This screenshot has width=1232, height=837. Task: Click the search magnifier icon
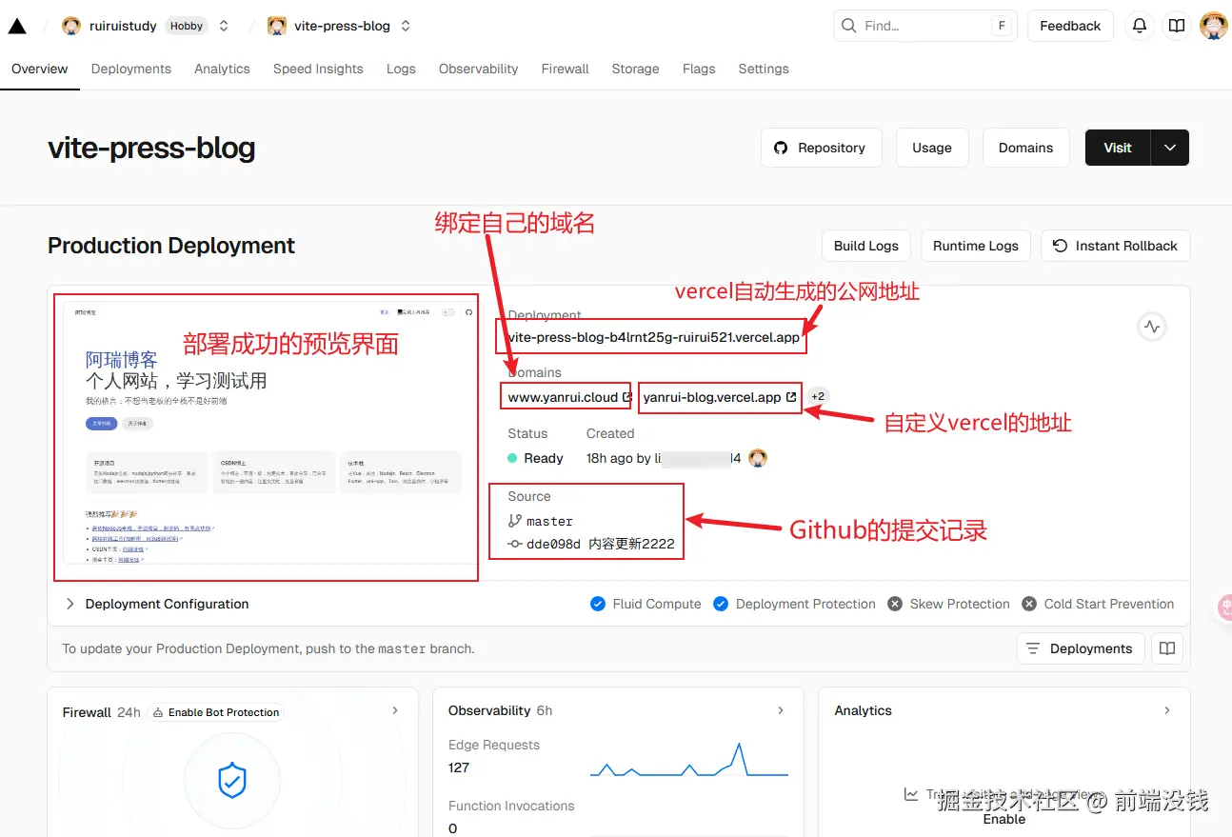coord(848,26)
